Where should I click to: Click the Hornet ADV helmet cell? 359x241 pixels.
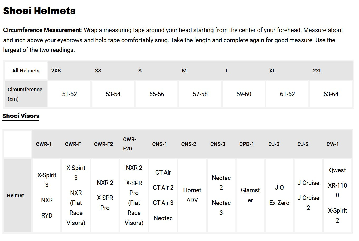coord(192,195)
